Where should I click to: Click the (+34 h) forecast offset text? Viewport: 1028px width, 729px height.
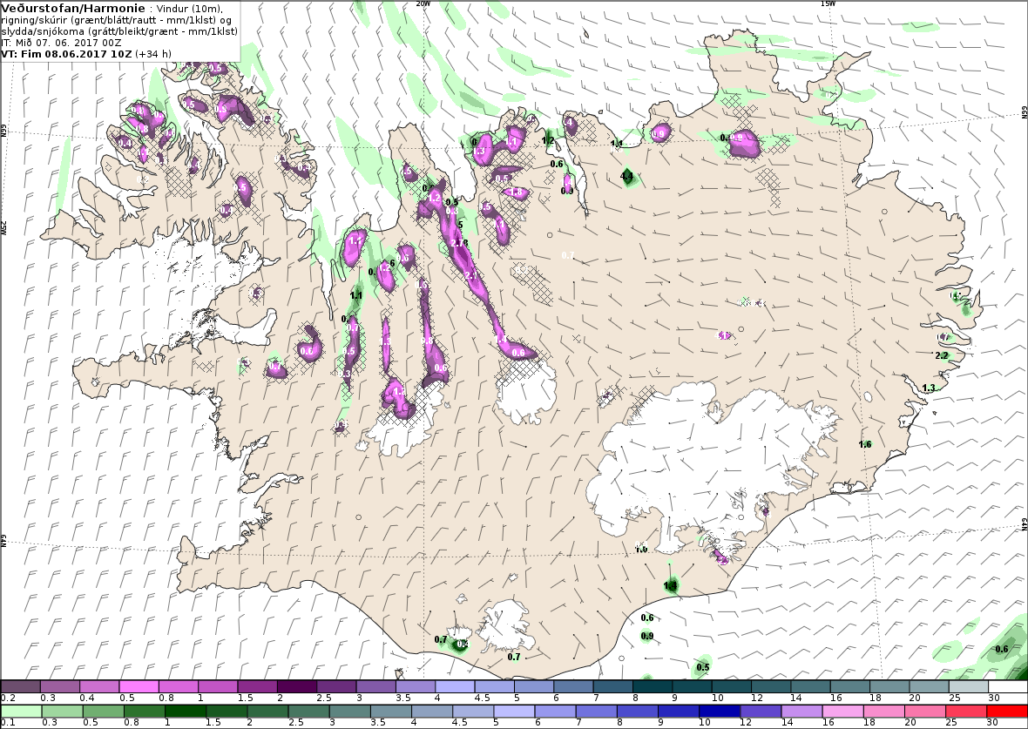point(154,54)
